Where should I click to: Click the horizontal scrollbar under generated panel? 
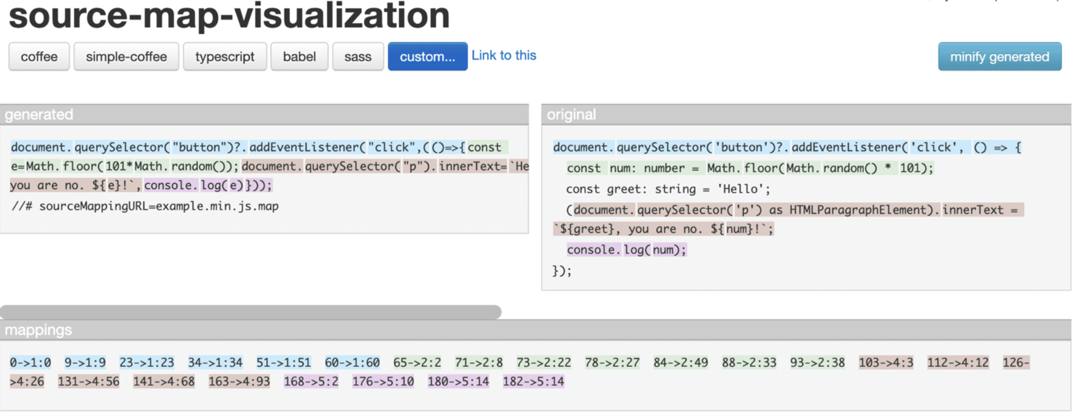coord(250,312)
